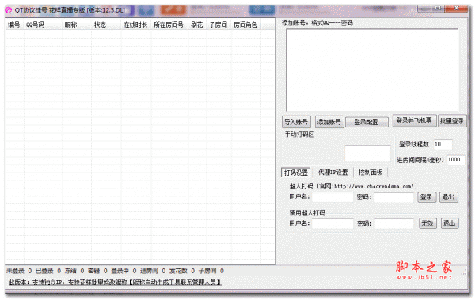This screenshot has height=300, width=475.
Task: Click 登录并飞机票 button
Action: (414, 120)
